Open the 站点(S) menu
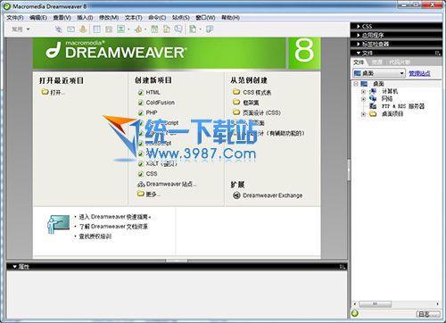The image size is (446, 323). [x=181, y=18]
